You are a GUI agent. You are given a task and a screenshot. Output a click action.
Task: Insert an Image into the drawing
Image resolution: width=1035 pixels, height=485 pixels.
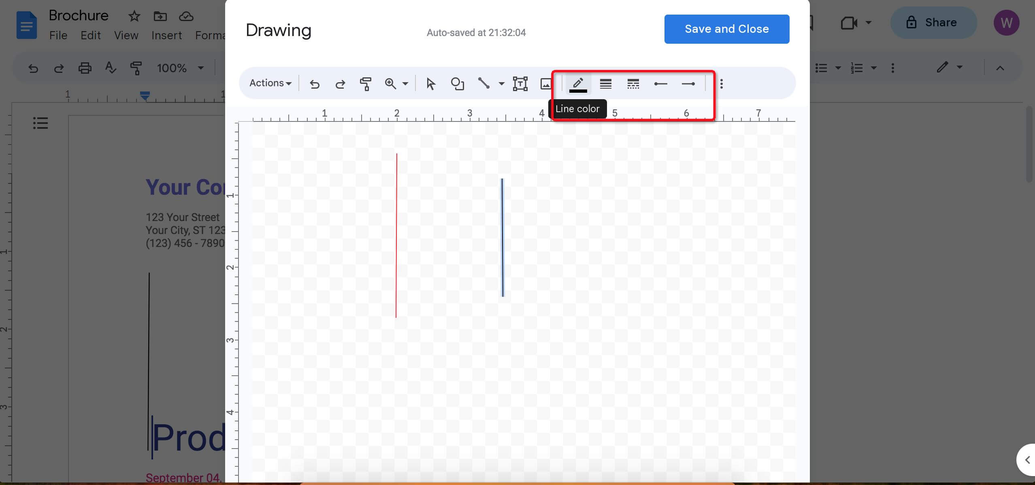point(545,84)
